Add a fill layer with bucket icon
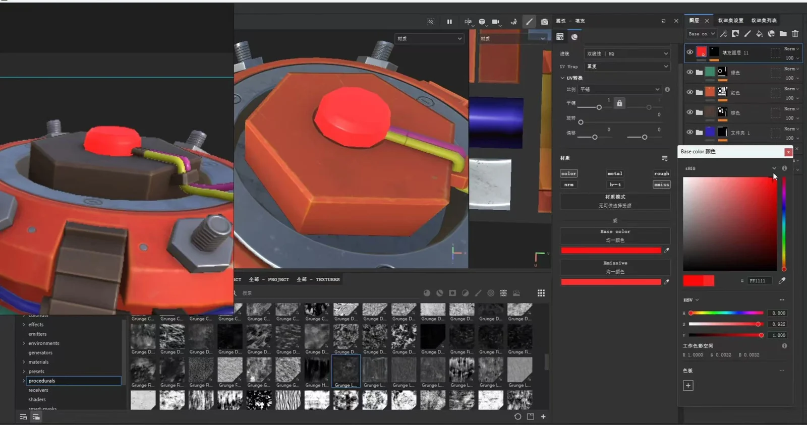The image size is (807, 425). [x=759, y=34]
